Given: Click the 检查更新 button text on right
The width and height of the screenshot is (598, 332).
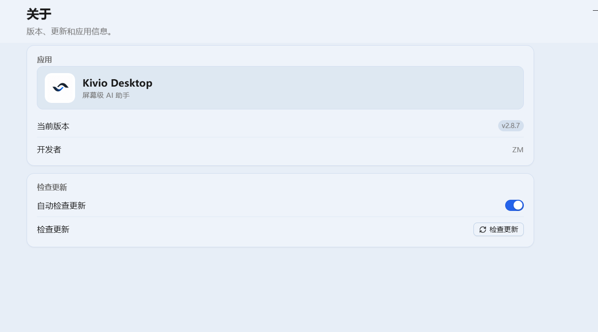Looking at the screenshot, I should (x=504, y=230).
